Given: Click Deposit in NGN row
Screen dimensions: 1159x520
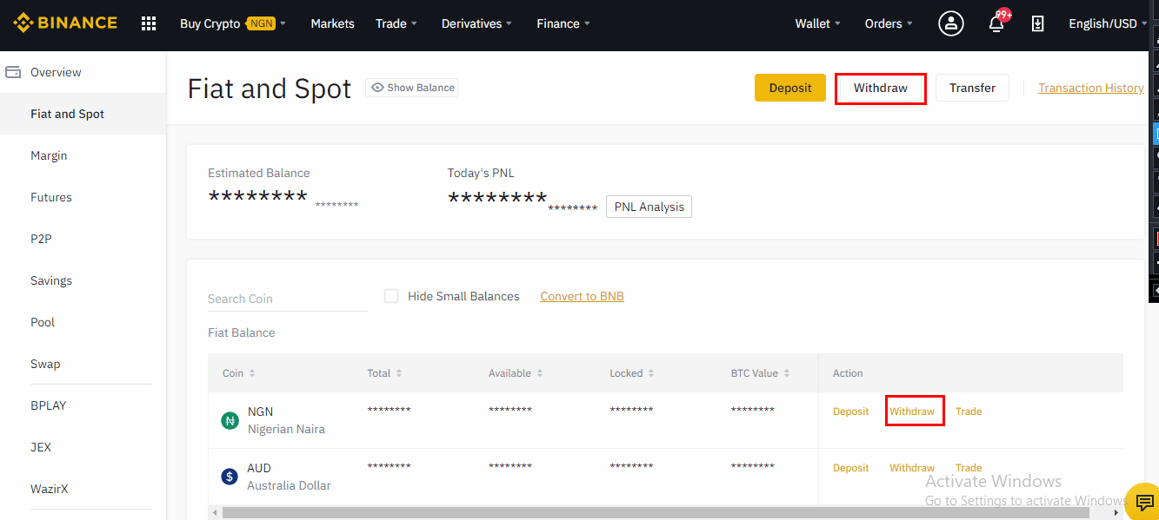Looking at the screenshot, I should tap(850, 411).
